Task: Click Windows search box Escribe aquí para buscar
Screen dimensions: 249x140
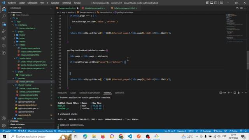Action: click(x=40, y=136)
